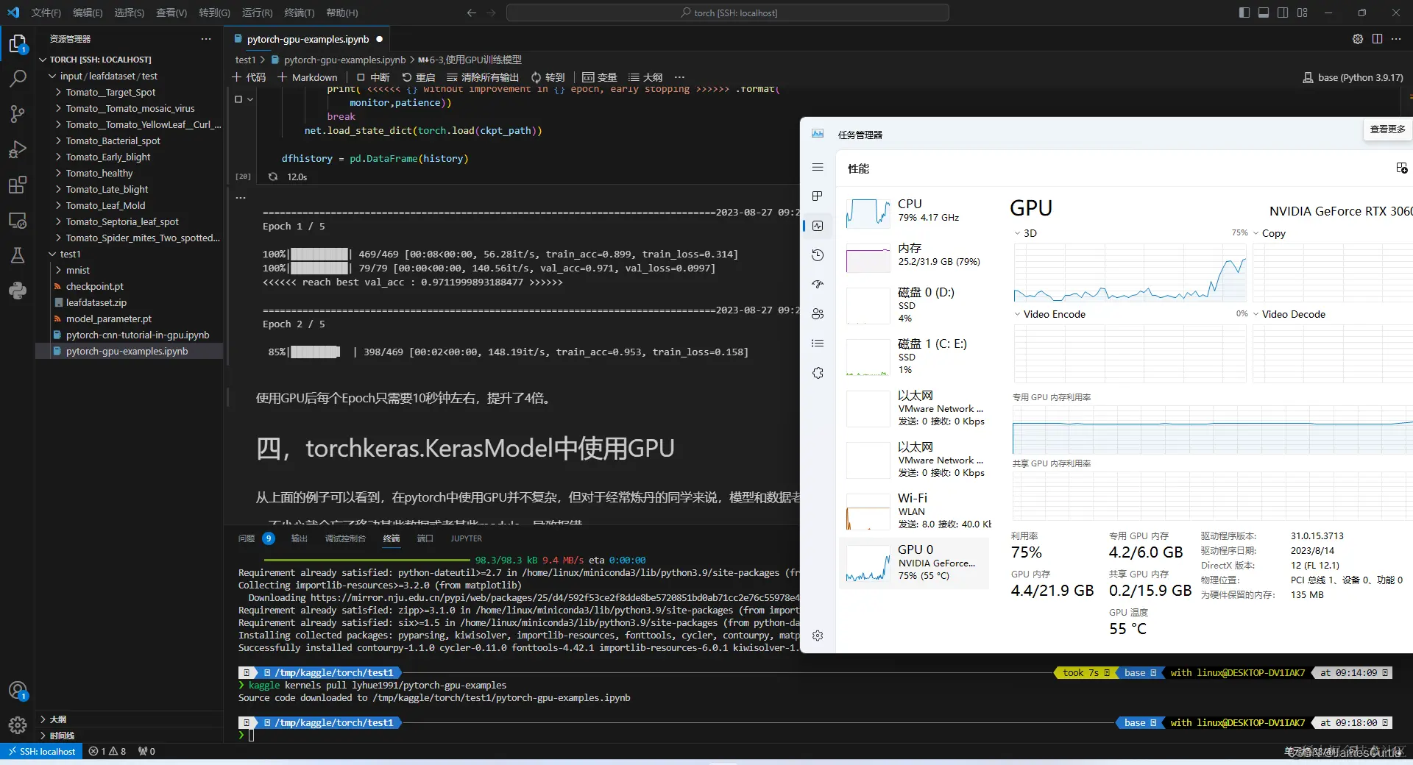Go back in VS Code navigation history

pyautogui.click(x=472, y=13)
